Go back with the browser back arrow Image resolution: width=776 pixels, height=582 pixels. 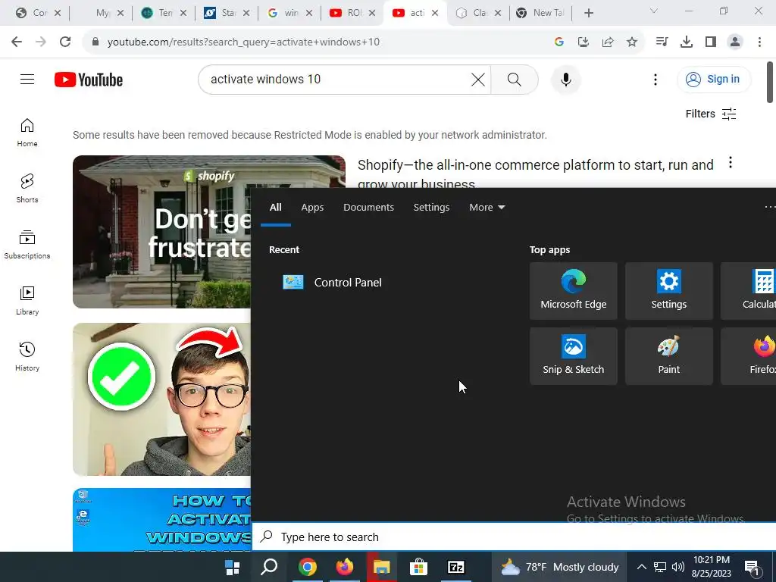[17, 42]
